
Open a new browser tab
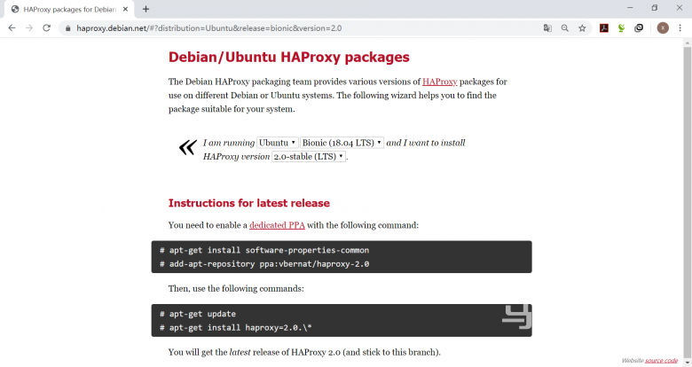[146, 9]
